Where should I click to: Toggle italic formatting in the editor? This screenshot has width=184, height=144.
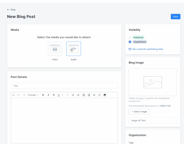pos(48,95)
